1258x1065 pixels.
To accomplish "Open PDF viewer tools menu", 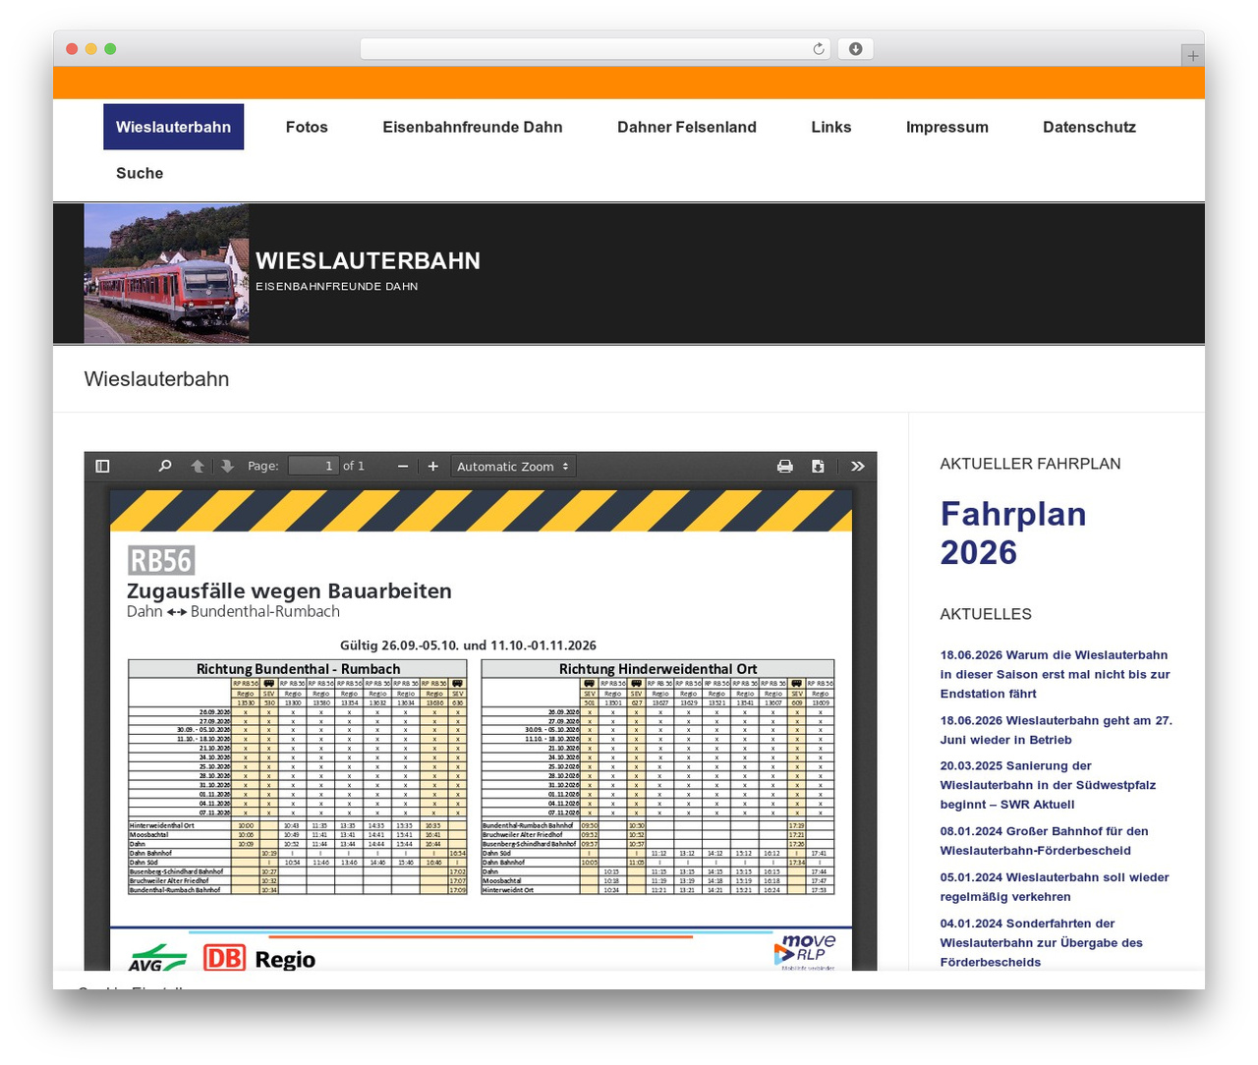I will tap(857, 466).
